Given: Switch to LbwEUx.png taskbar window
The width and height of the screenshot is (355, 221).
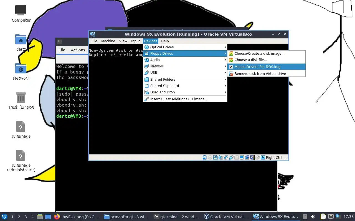Looking at the screenshot, I should [77, 217].
